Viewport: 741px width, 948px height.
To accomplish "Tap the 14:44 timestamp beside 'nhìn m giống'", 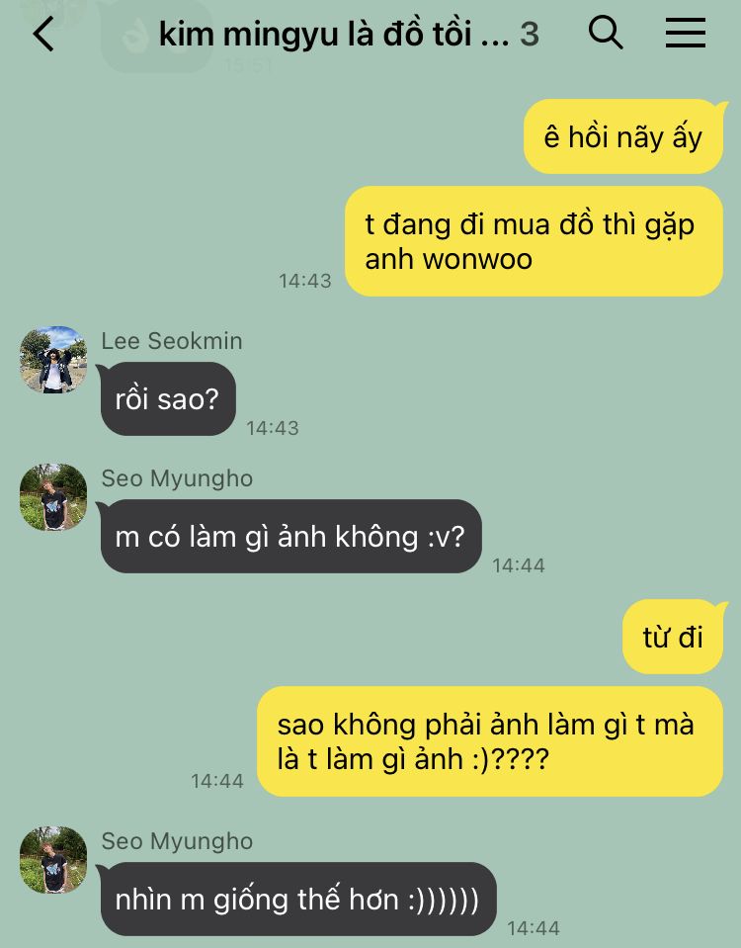I will [x=534, y=928].
